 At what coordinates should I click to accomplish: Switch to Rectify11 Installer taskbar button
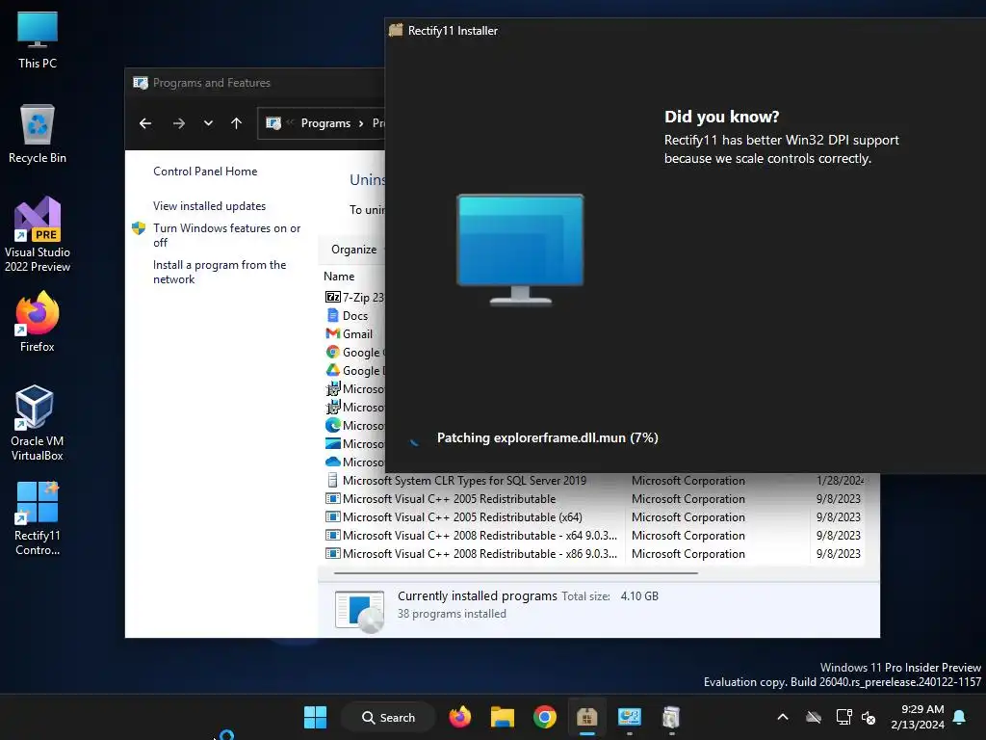586,717
